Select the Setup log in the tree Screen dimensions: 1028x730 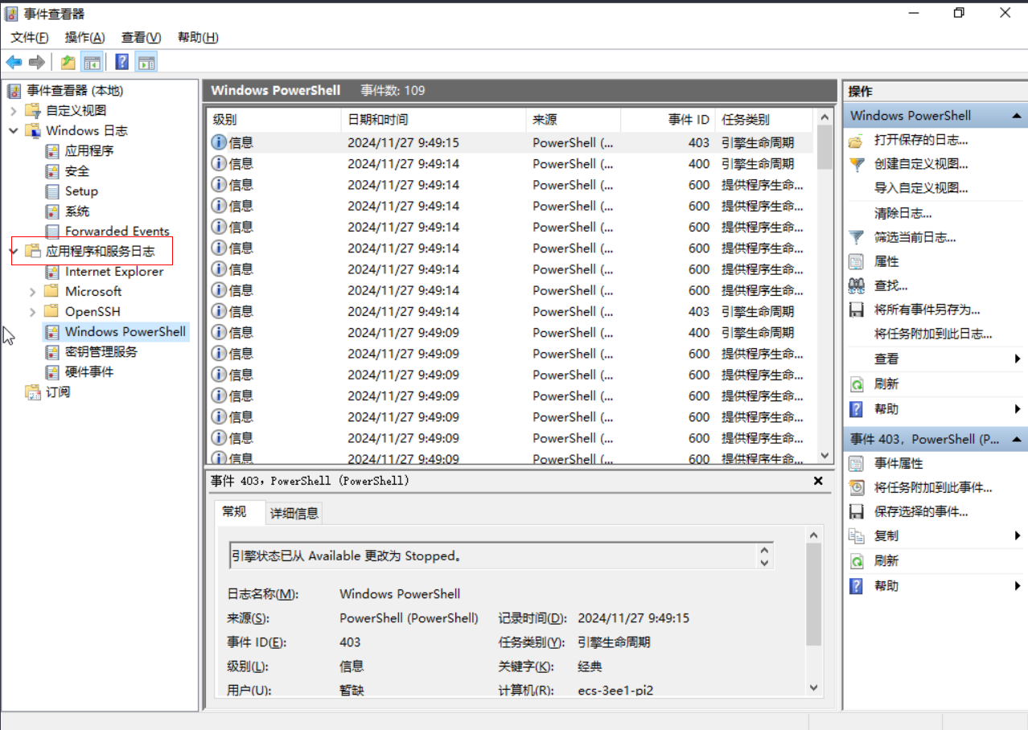tap(81, 191)
